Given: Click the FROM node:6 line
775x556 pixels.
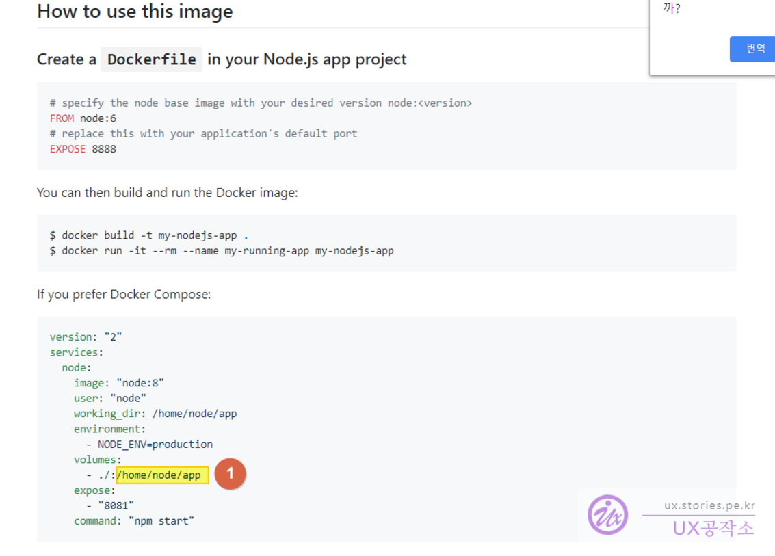Looking at the screenshot, I should [x=83, y=118].
